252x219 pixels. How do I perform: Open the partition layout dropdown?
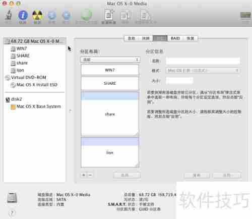click(110, 60)
